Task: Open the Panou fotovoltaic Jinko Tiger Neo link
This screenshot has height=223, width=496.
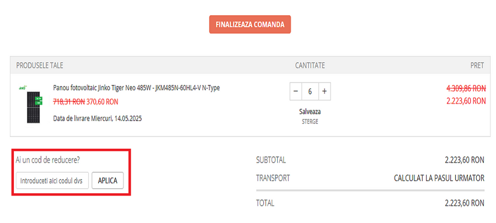Action: pos(136,88)
